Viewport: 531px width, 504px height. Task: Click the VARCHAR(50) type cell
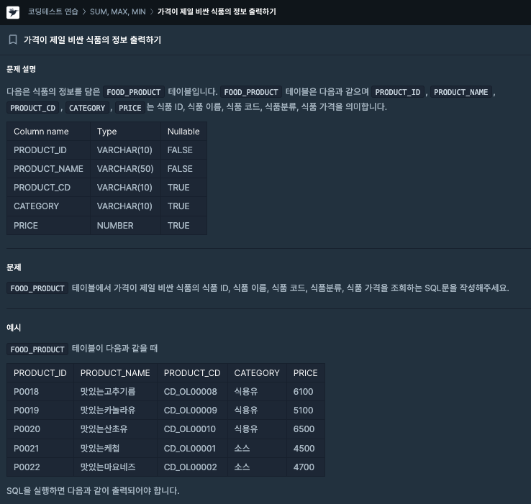(126, 168)
